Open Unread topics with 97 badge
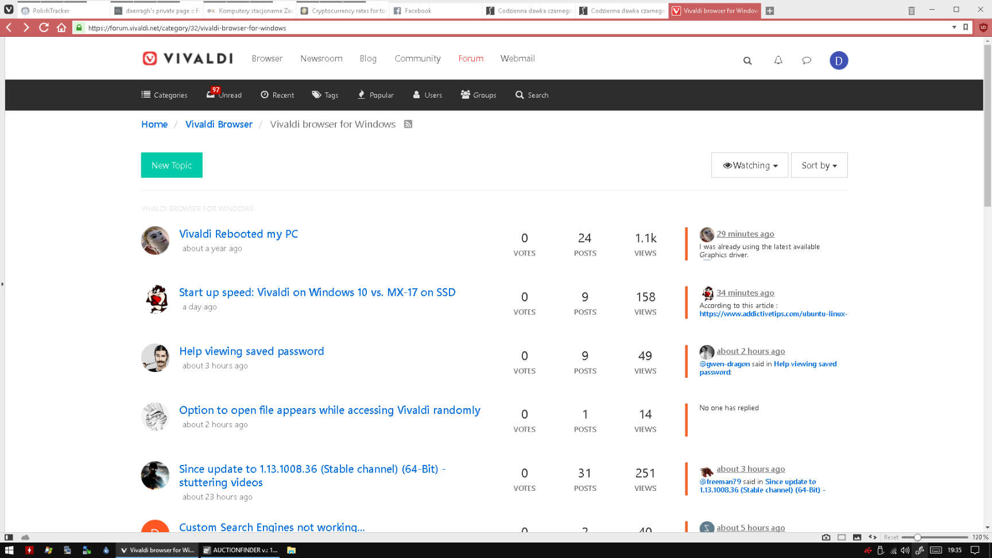This screenshot has width=992, height=558. coord(224,94)
